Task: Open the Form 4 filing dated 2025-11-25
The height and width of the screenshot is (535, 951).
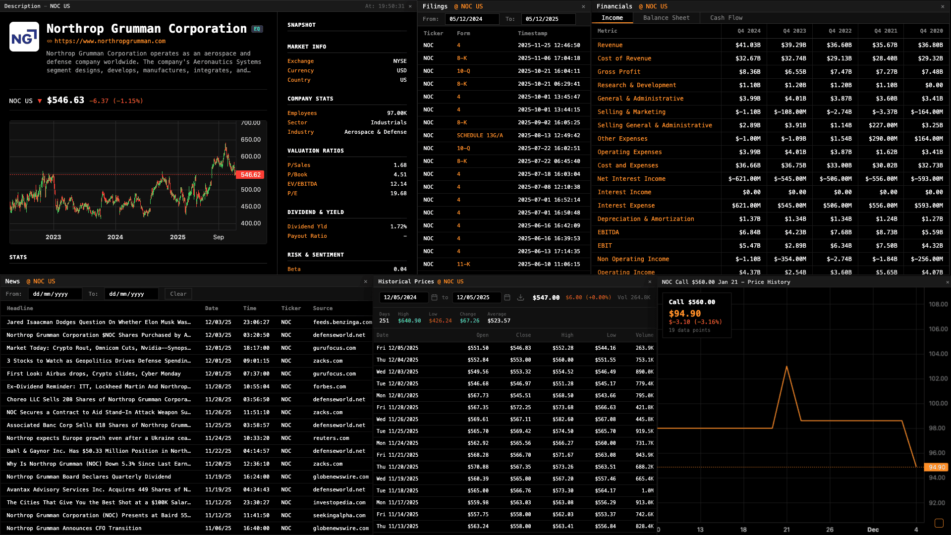Action: click(504, 45)
